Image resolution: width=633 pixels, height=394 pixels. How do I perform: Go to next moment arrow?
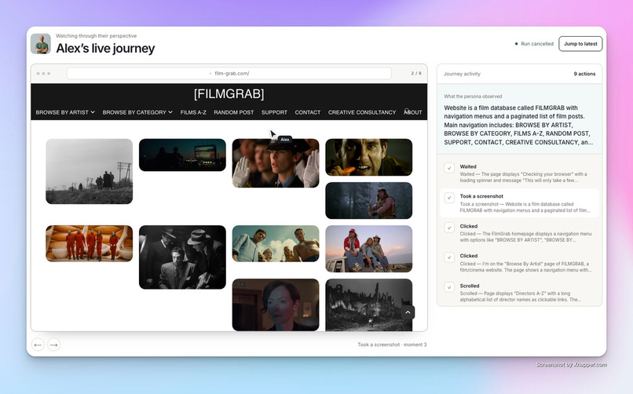click(x=53, y=345)
